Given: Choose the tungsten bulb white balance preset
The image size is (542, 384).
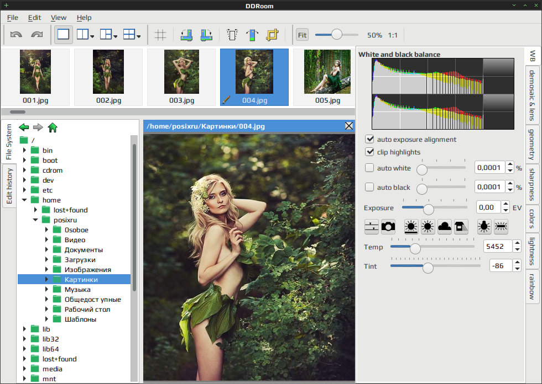Looking at the screenshot, I should [x=484, y=227].
